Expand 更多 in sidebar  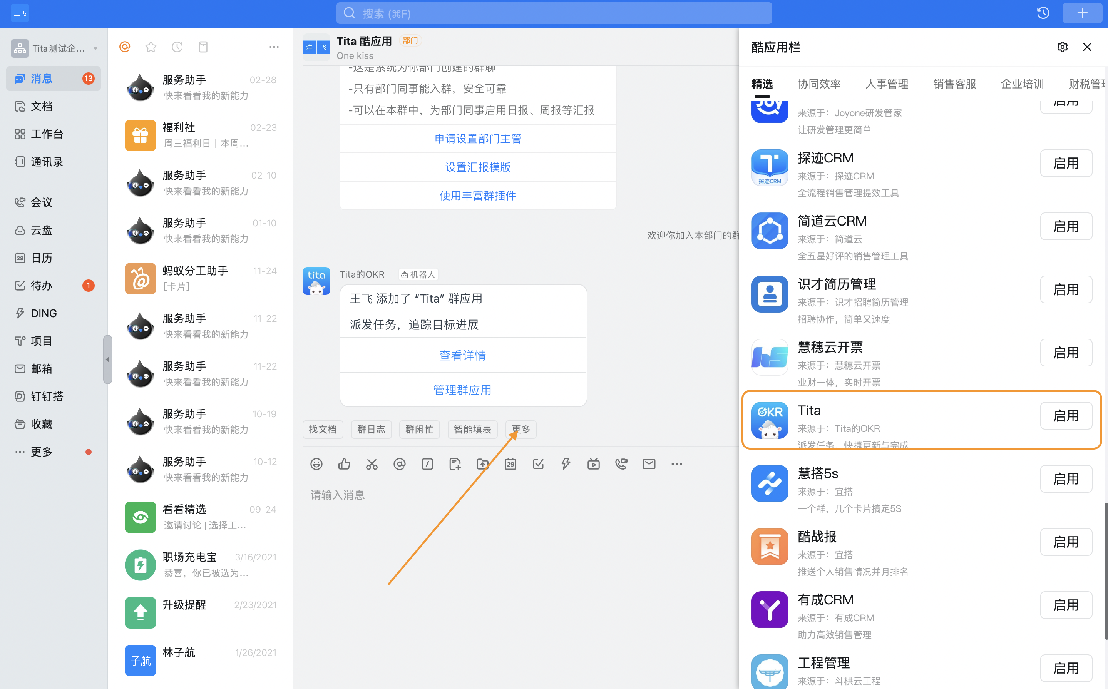(x=54, y=452)
